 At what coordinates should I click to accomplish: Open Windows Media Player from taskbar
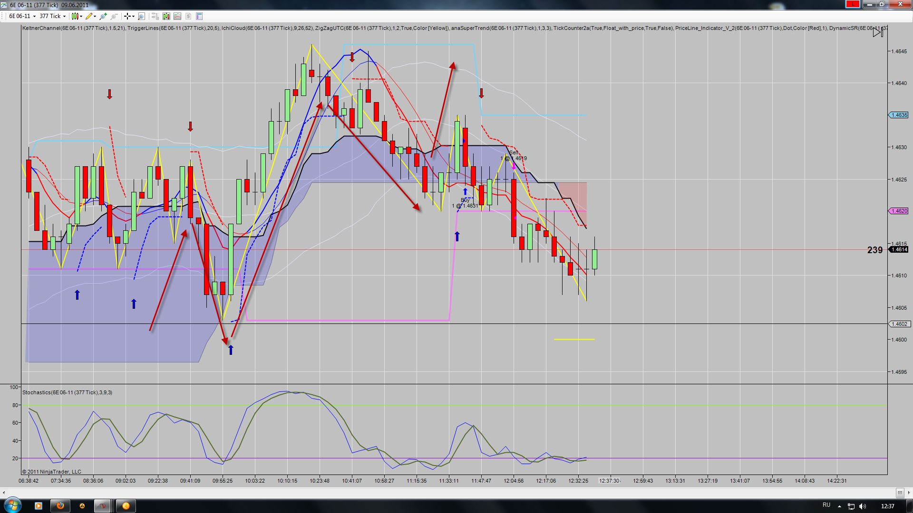(39, 506)
